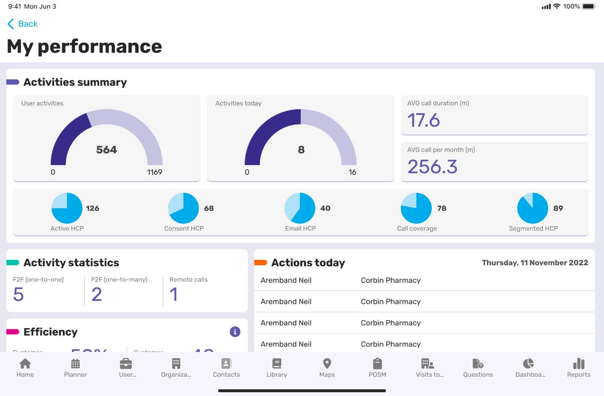Tap the Active HCP count 126

pos(93,208)
